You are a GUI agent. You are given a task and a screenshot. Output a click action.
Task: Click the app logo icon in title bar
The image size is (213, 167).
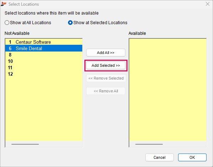point(4,4)
